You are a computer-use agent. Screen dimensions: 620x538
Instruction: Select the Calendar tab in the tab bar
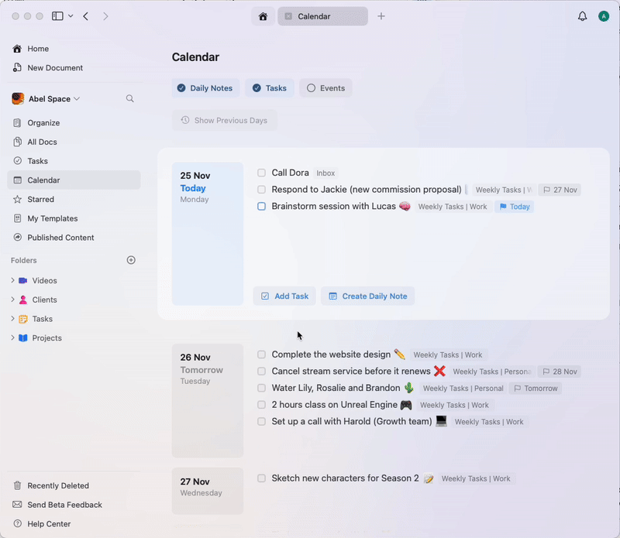pyautogui.click(x=322, y=15)
